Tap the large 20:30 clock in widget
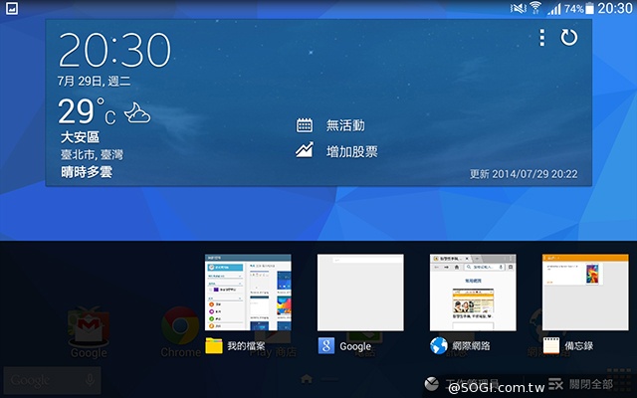The height and width of the screenshot is (398, 637). click(x=115, y=50)
